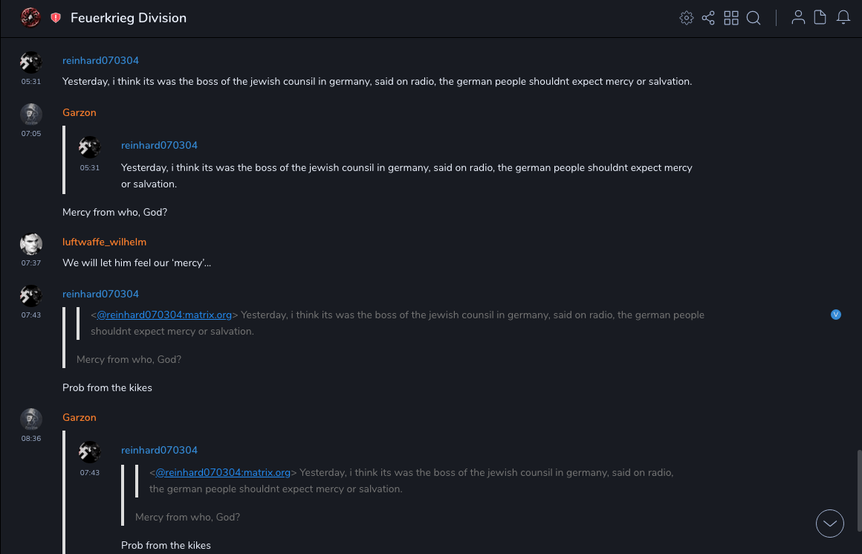This screenshot has height=554, width=862.
Task: Open the matrix.org mention link at 07:43
Action: (164, 315)
